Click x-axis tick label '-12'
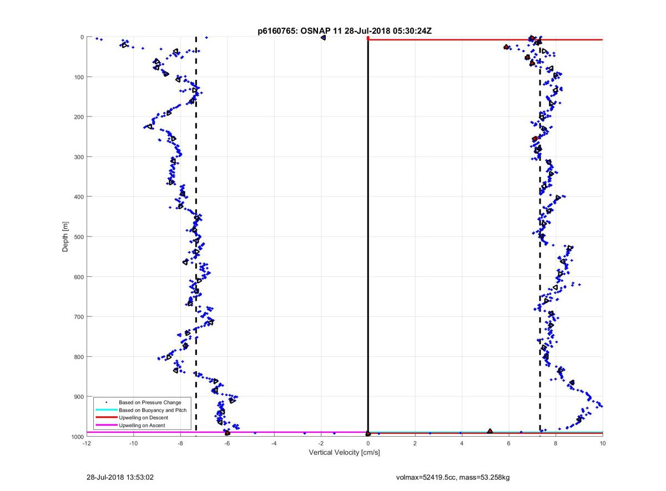This screenshot has width=666, height=491. (x=86, y=443)
